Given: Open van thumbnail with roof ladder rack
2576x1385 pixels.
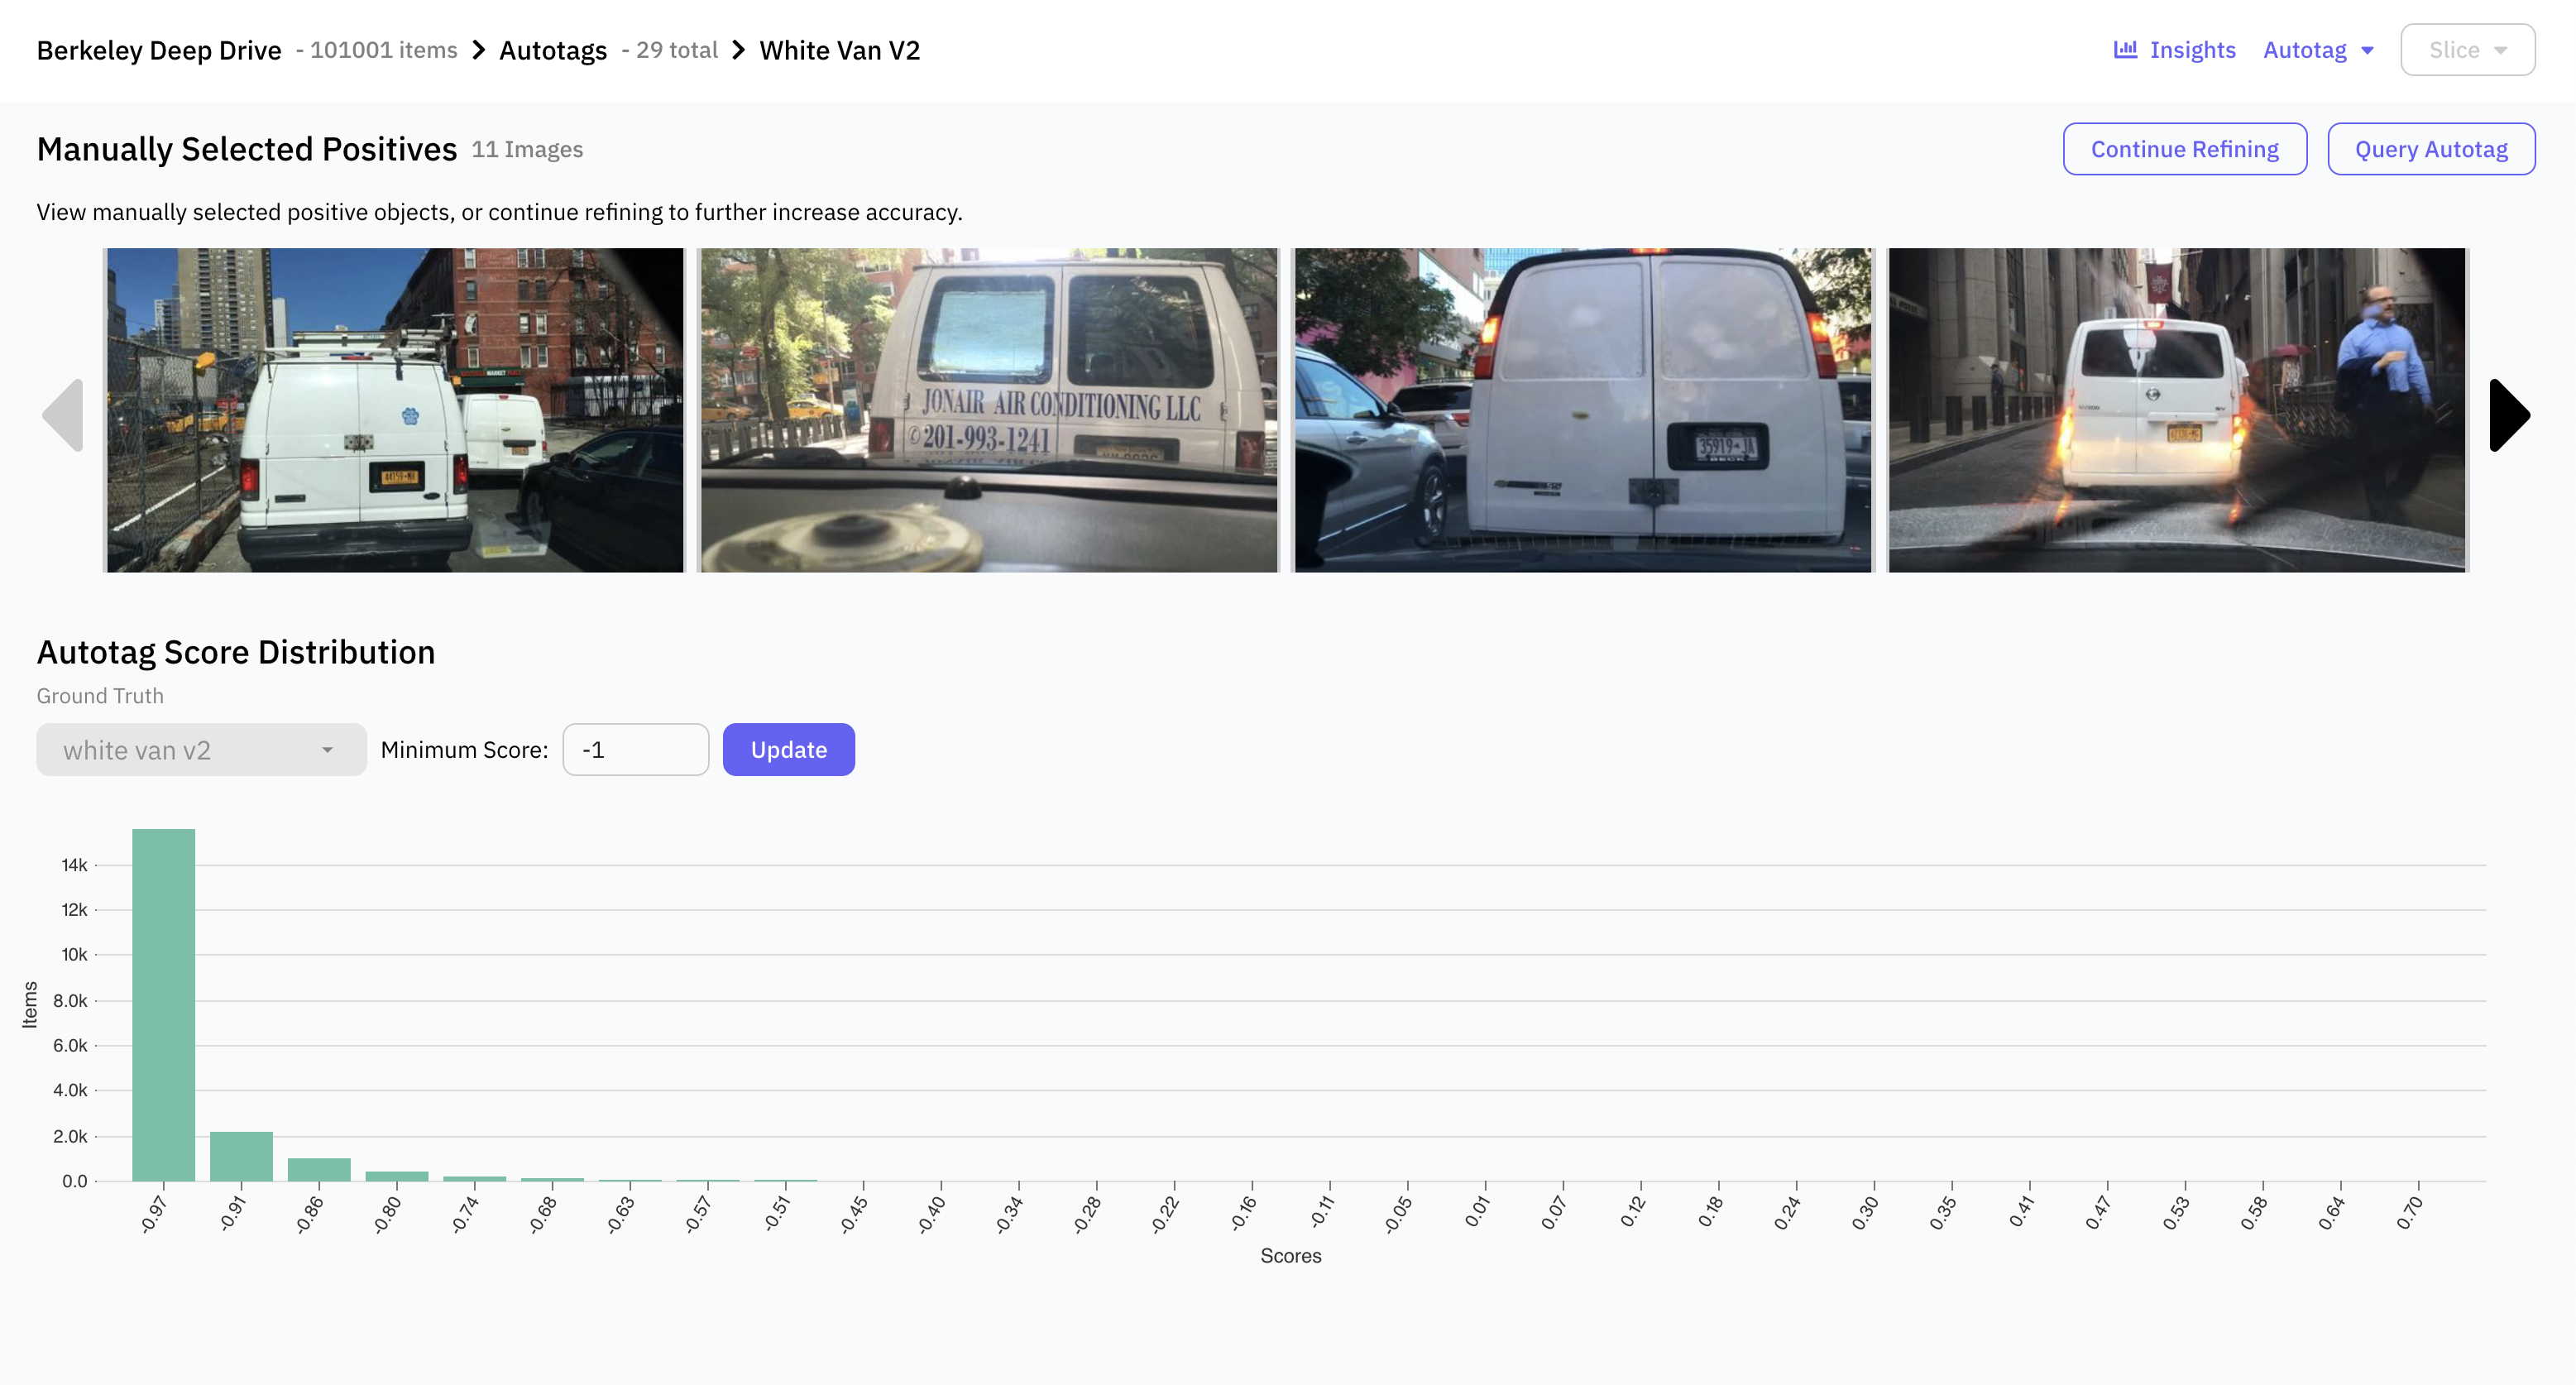Looking at the screenshot, I should click(395, 410).
